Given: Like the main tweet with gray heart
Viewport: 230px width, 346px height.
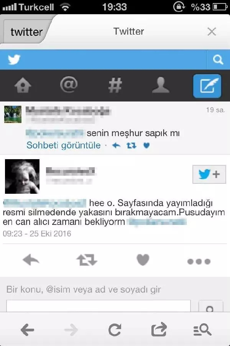Looking at the screenshot, I should 143,259.
